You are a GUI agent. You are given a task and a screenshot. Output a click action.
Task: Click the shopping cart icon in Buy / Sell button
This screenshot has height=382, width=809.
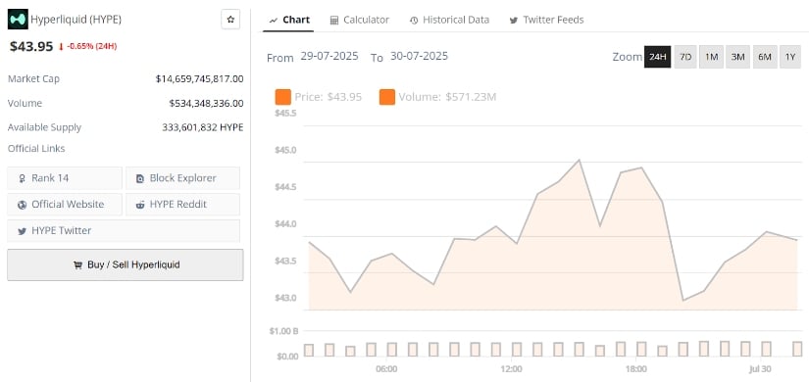(x=77, y=265)
